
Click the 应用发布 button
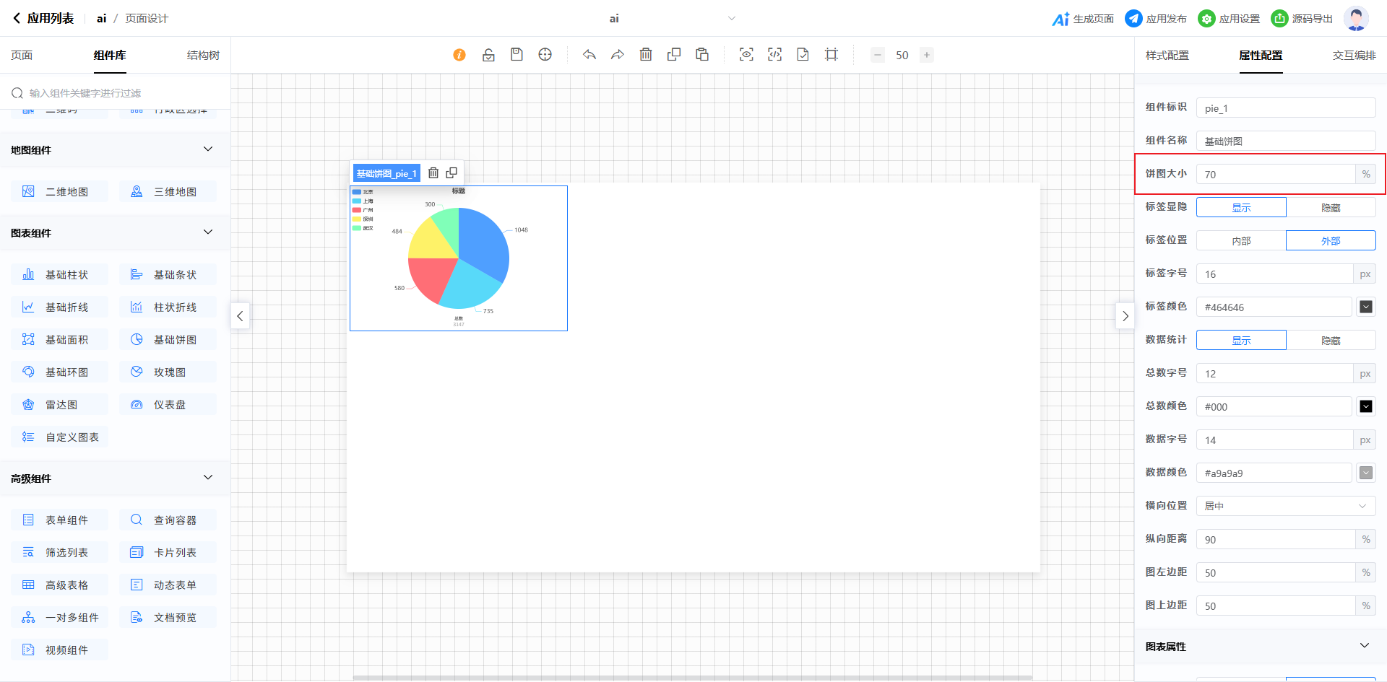point(1156,19)
